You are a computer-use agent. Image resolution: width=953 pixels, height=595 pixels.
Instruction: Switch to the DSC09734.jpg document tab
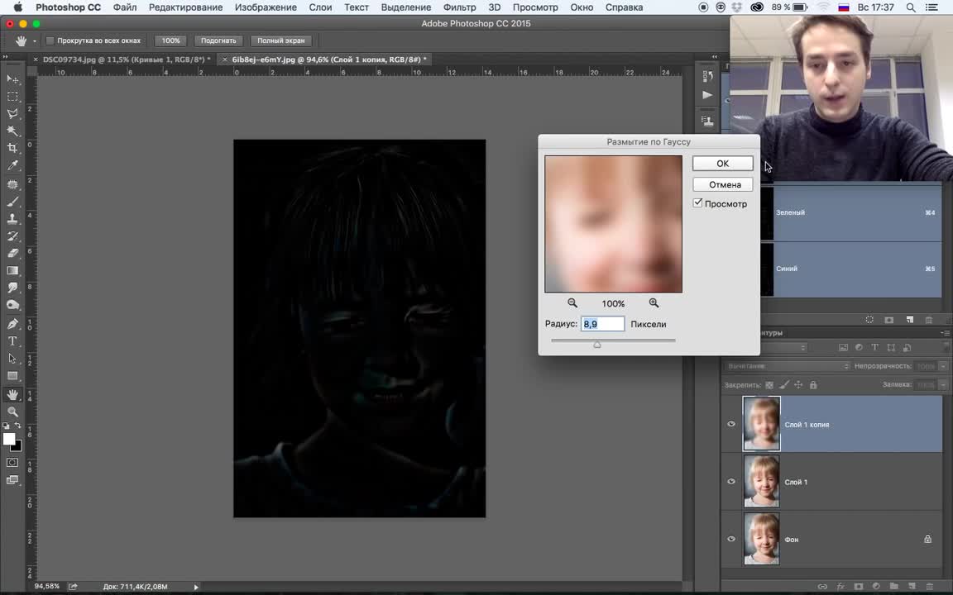pyautogui.click(x=126, y=59)
